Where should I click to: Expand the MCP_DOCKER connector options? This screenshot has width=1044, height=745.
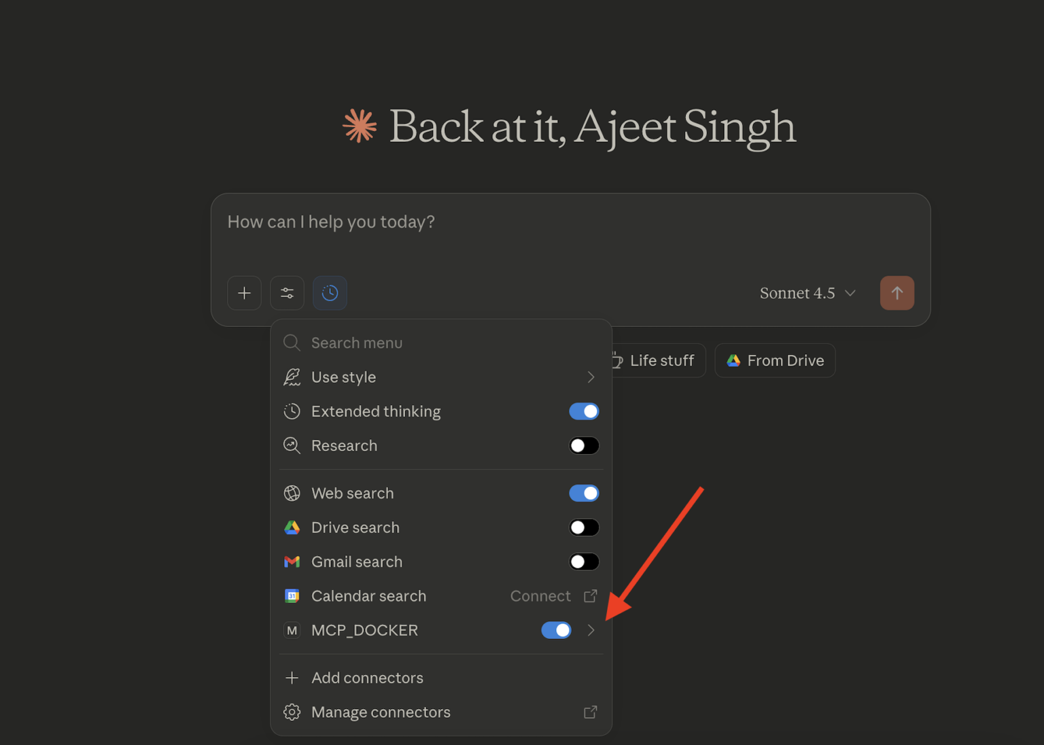590,630
